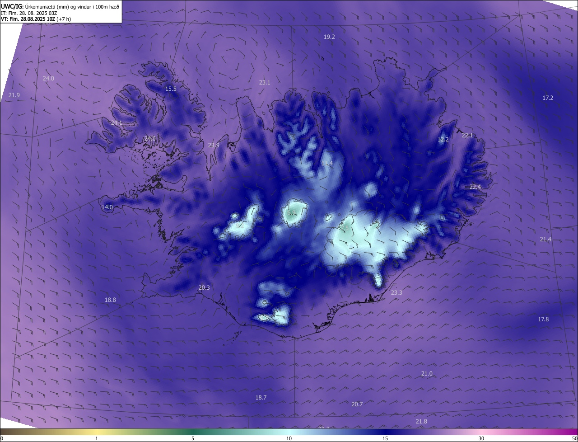The width and height of the screenshot is (578, 442).
Task: Click the 20.3 value label
Action: (x=204, y=288)
